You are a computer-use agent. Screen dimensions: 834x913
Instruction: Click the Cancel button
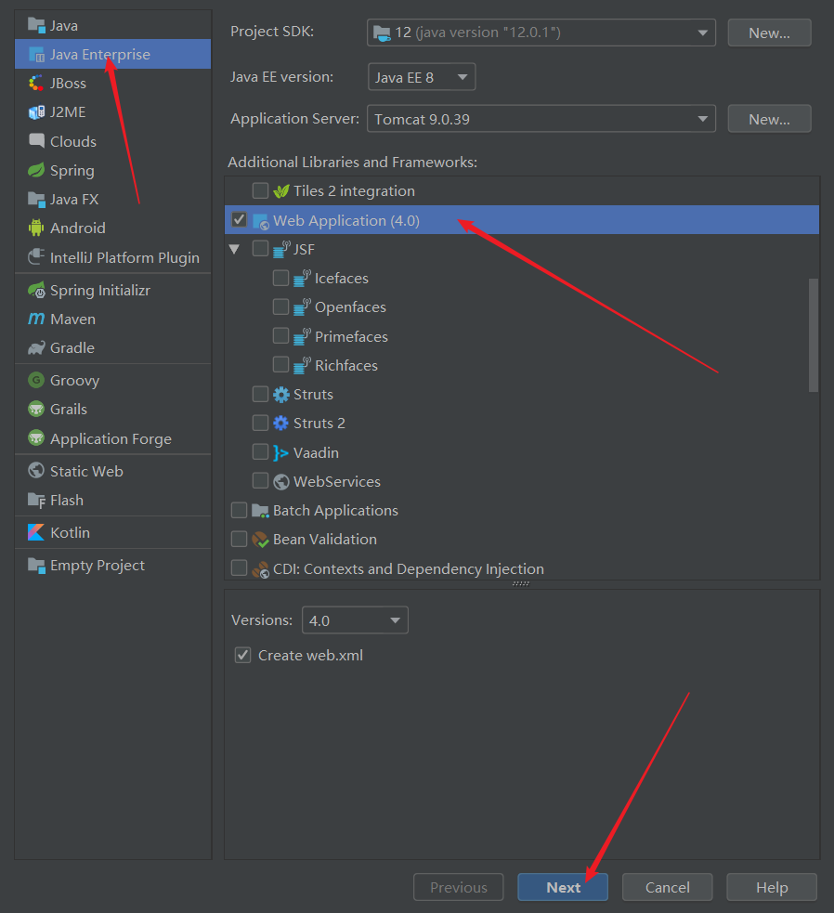(668, 887)
